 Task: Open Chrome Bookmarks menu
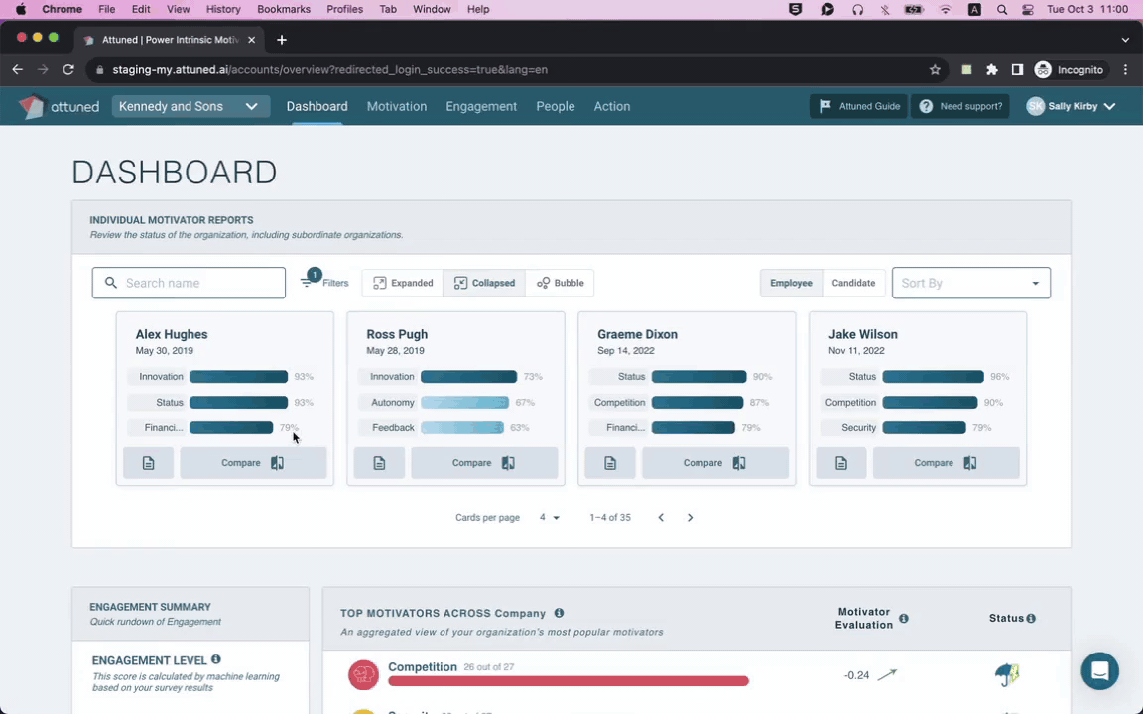click(284, 10)
